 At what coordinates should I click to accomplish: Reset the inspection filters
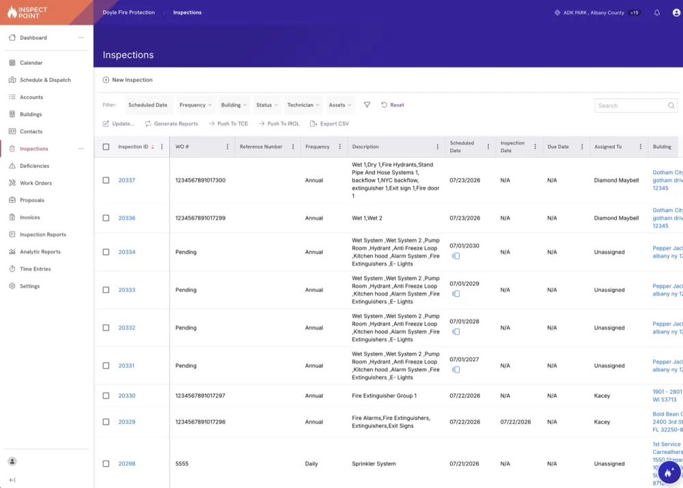pyautogui.click(x=393, y=105)
